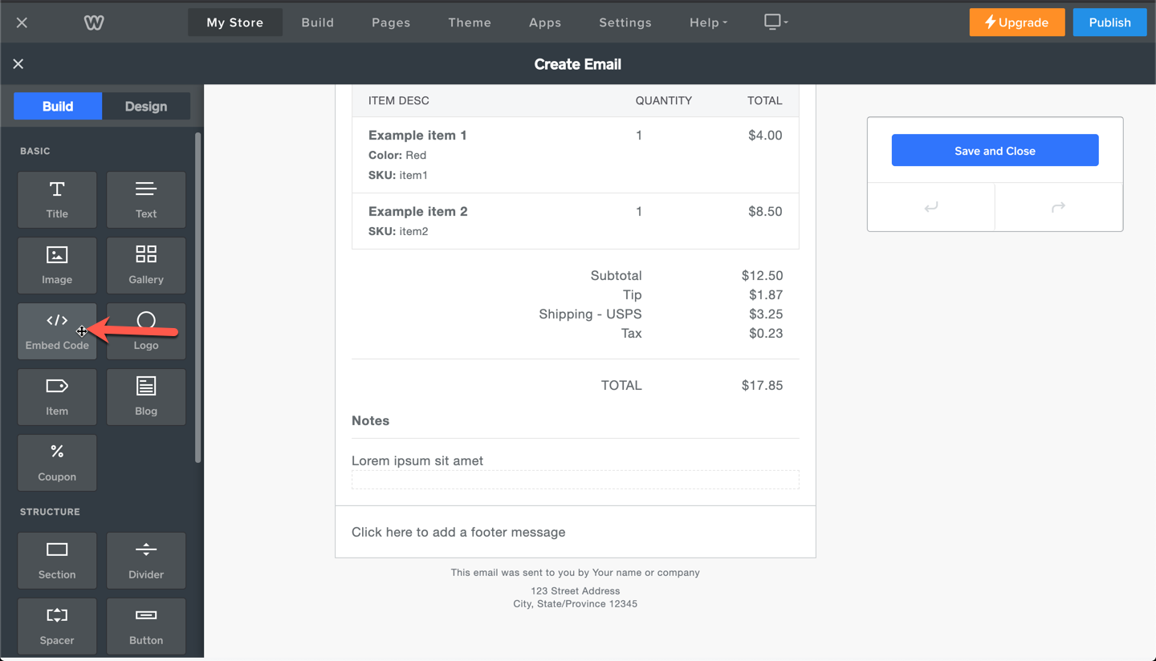Open My Store in top navigation
The width and height of the screenshot is (1156, 661).
(x=235, y=22)
